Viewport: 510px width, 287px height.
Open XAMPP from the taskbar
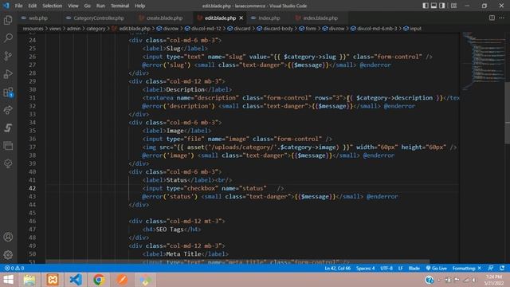tap(53, 280)
